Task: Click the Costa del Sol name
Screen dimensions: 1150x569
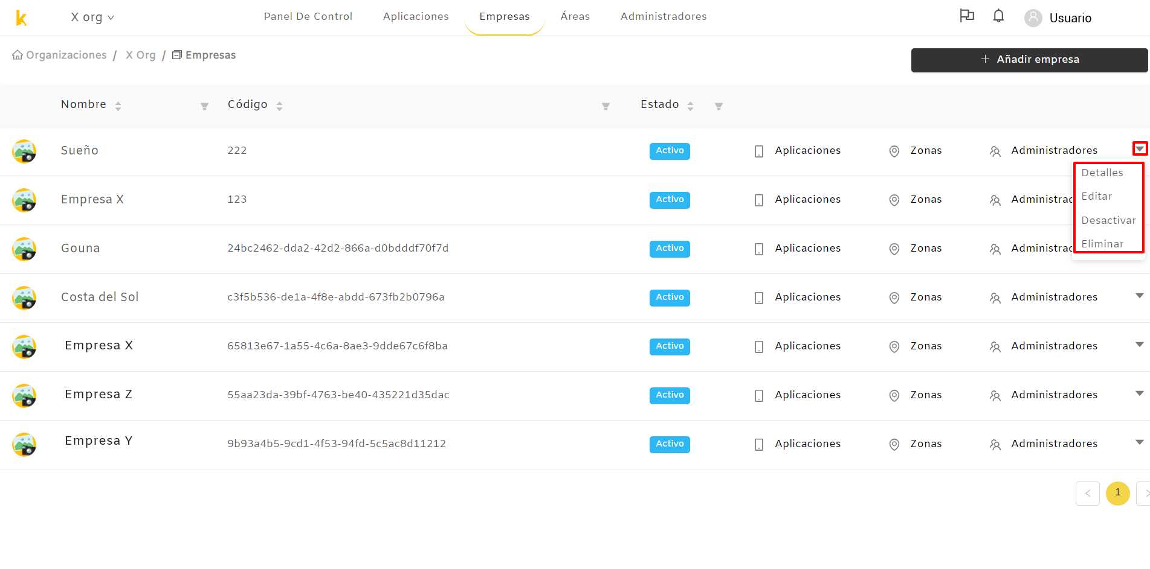Action: coord(100,297)
